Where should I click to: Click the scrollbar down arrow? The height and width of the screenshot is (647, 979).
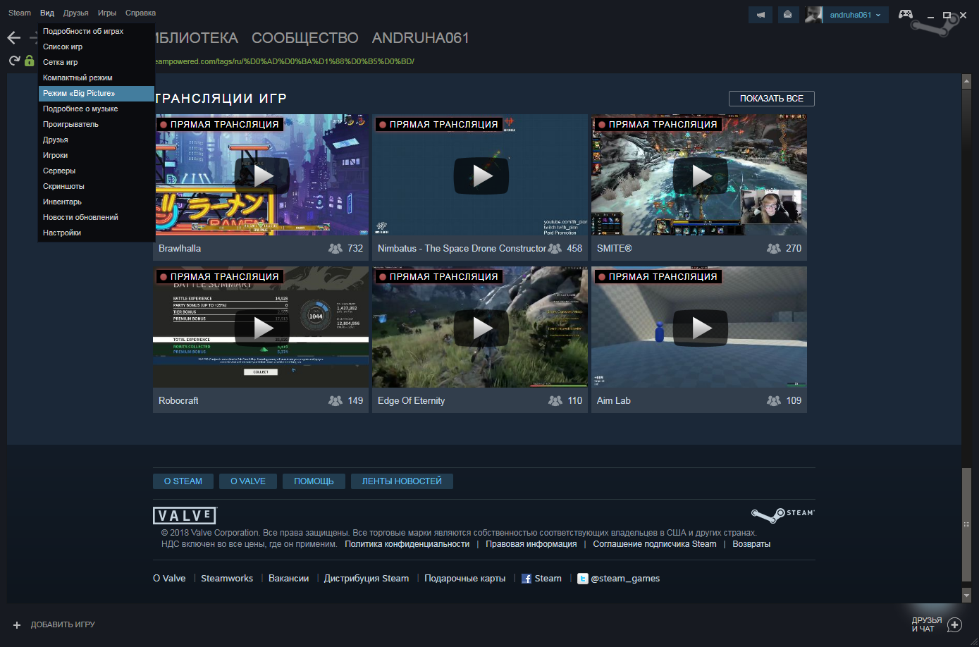click(x=966, y=596)
